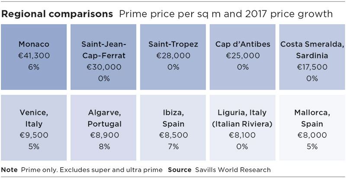Select the Venice, Italy tile
The image size is (346, 178).
click(x=34, y=128)
